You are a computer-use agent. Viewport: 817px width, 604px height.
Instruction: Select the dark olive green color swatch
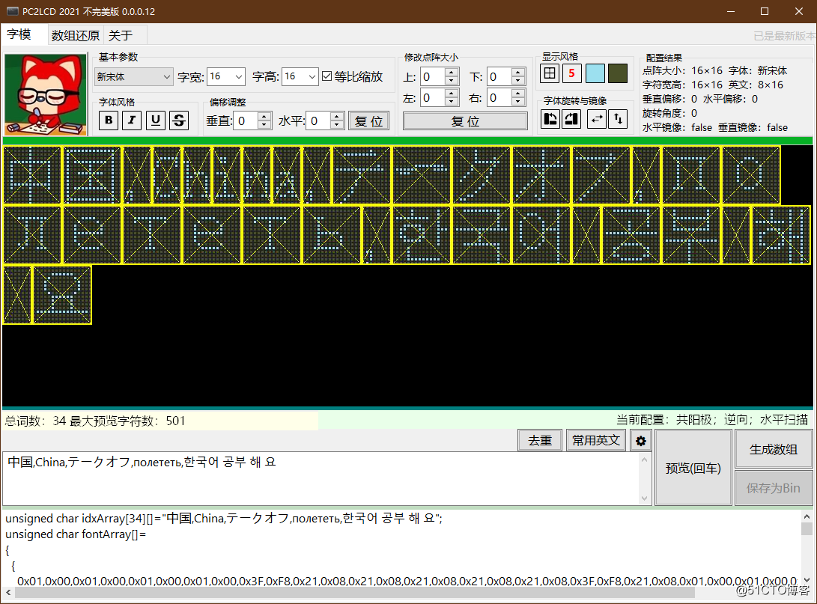(x=618, y=73)
